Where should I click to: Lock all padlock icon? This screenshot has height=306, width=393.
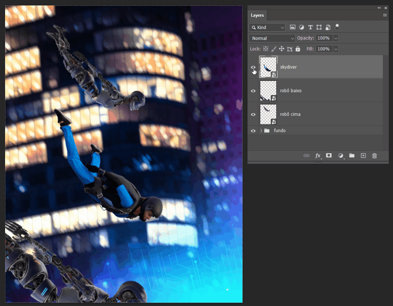coord(298,49)
